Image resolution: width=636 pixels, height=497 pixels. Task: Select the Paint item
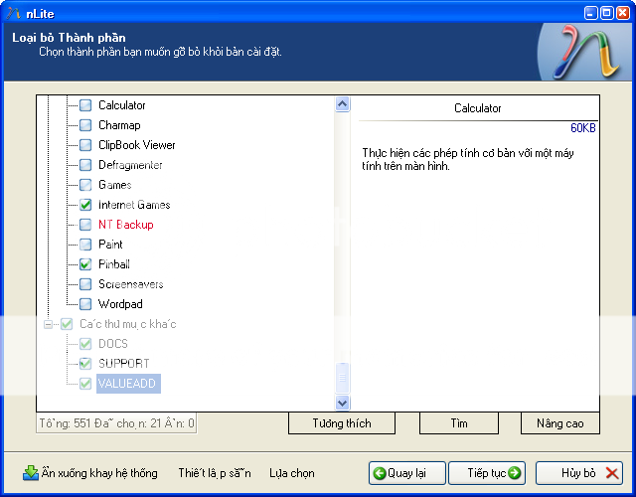coord(110,245)
